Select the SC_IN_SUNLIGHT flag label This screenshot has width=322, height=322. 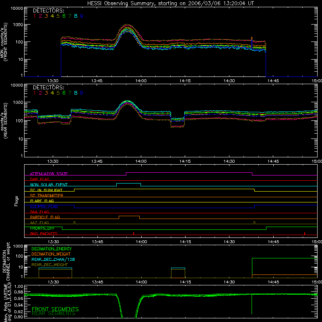point(46,190)
